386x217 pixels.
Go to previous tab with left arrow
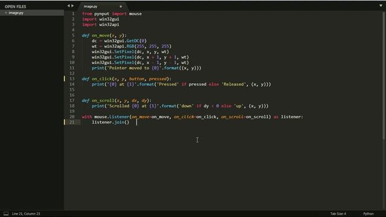tap(68, 5)
